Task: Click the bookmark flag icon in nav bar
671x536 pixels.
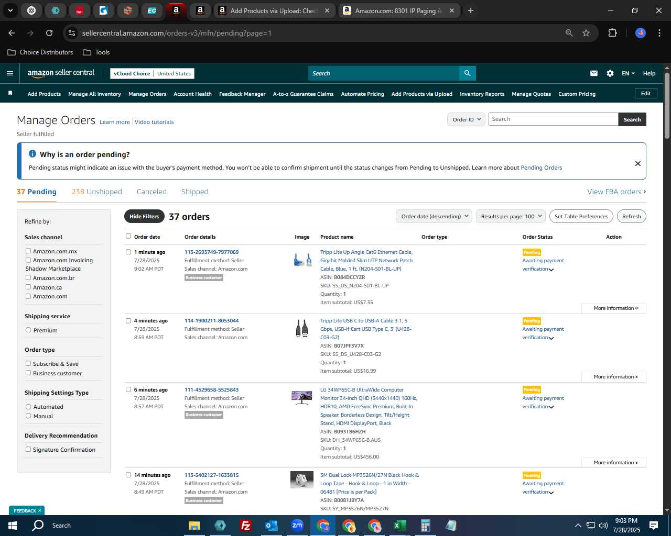Action: pyautogui.click(x=10, y=94)
